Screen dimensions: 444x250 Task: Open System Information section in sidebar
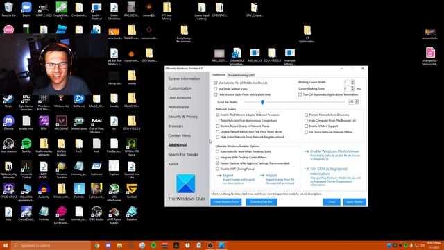tap(184, 78)
